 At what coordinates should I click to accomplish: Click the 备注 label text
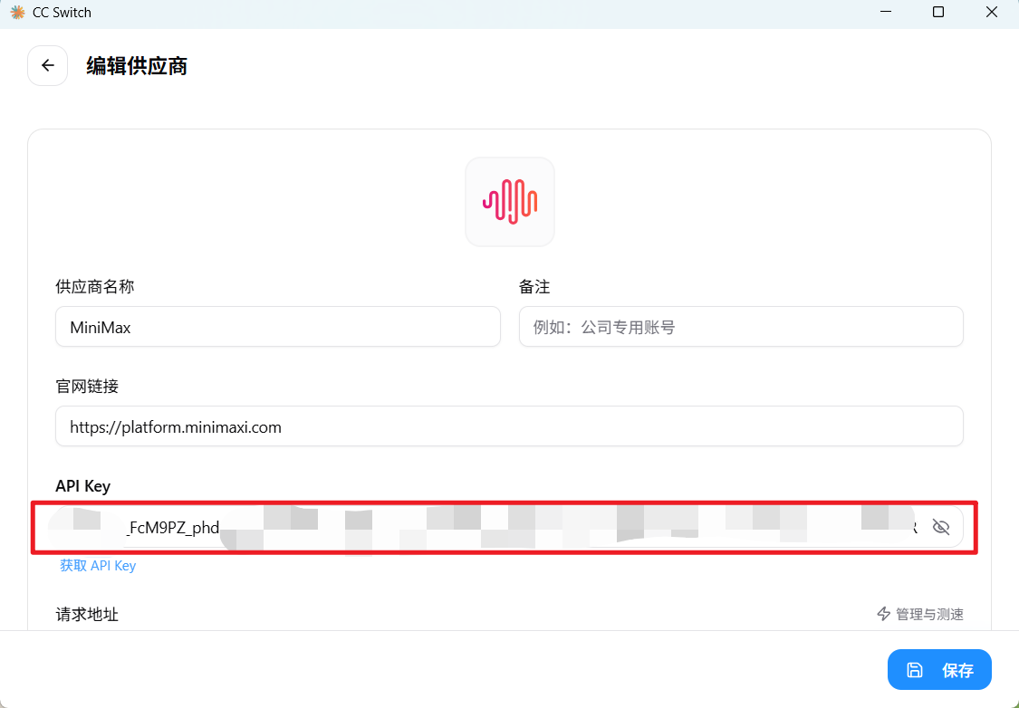534,286
